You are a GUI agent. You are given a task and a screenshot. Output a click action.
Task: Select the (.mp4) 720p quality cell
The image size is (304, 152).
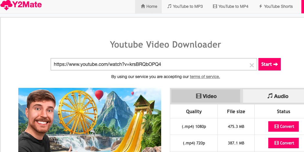point(194,143)
